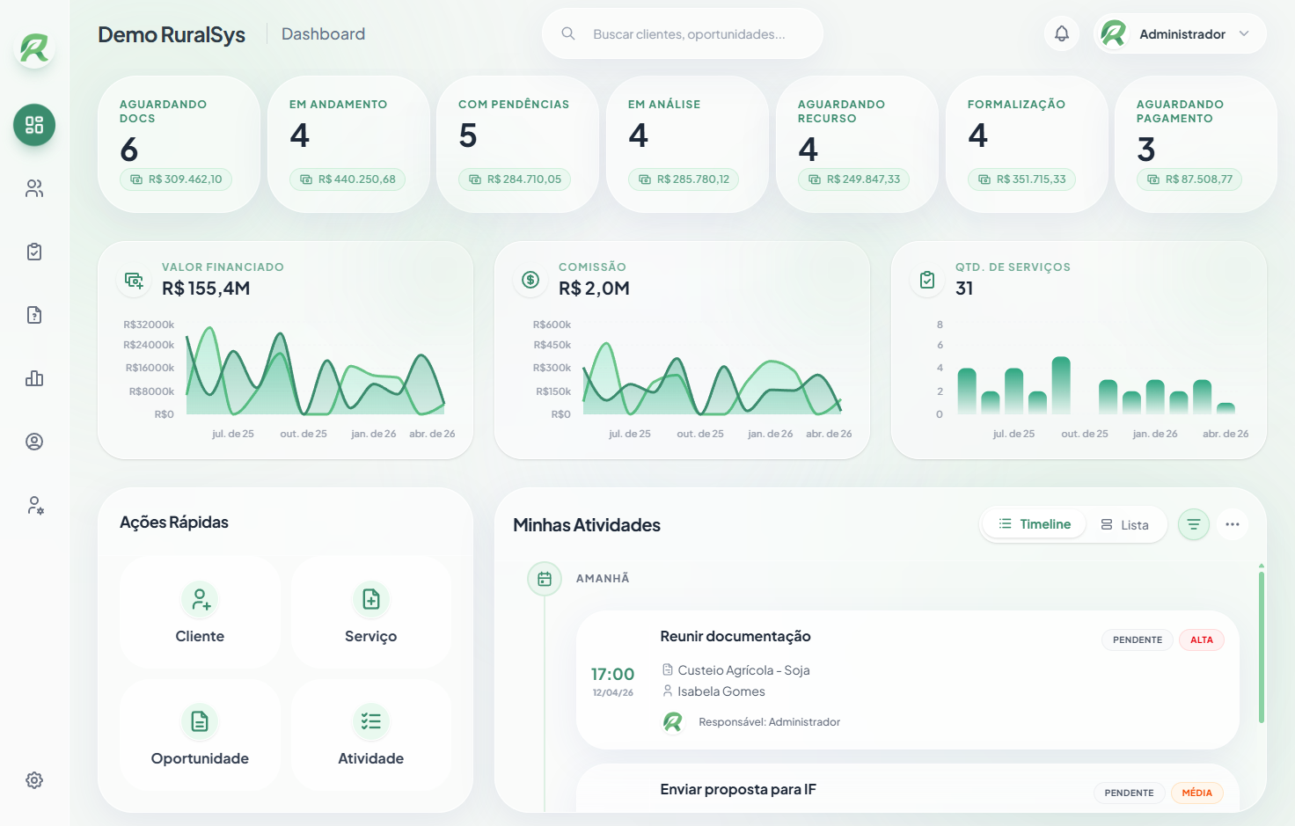
Task: Click the RuralSys logo at top left
Action: [33, 50]
